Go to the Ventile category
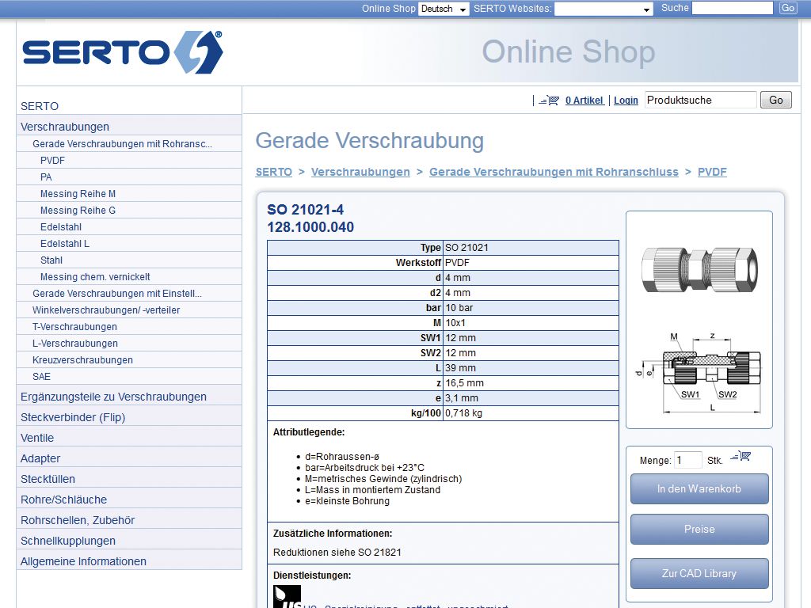 pos(37,438)
